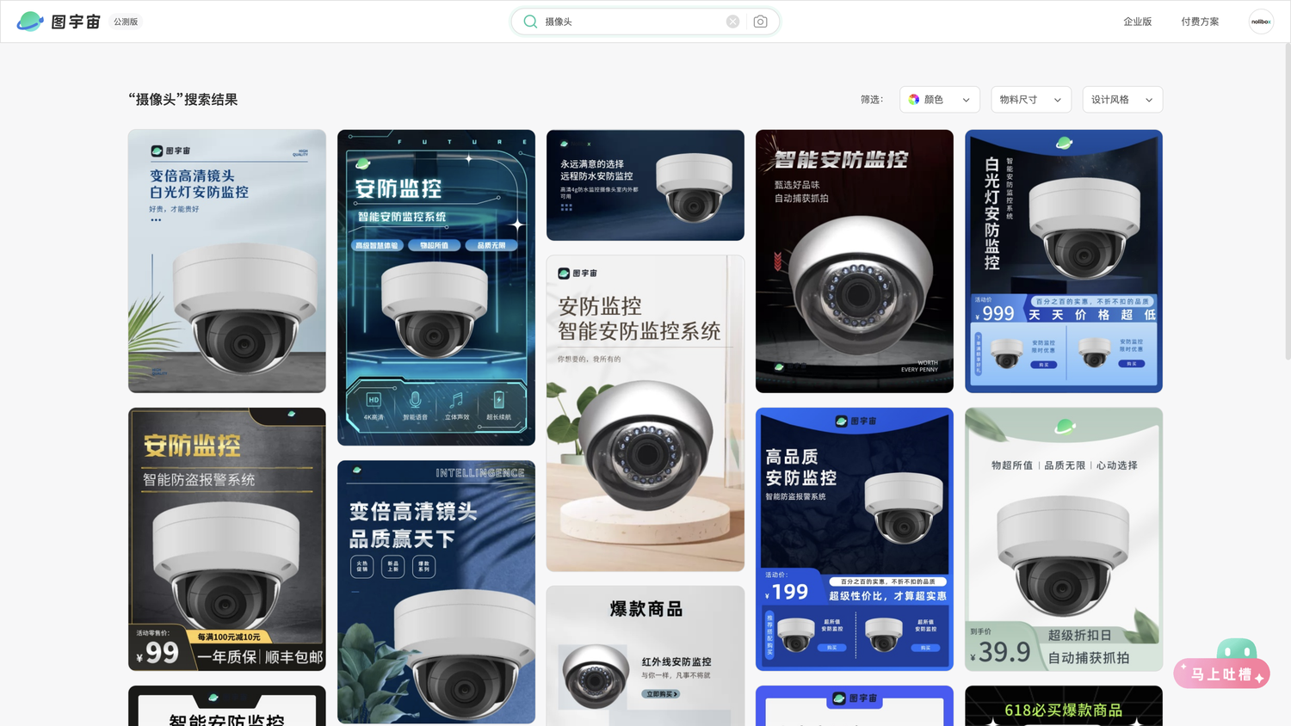The width and height of the screenshot is (1291, 726).
Task: Click the 公测版 badge
Action: coord(126,22)
